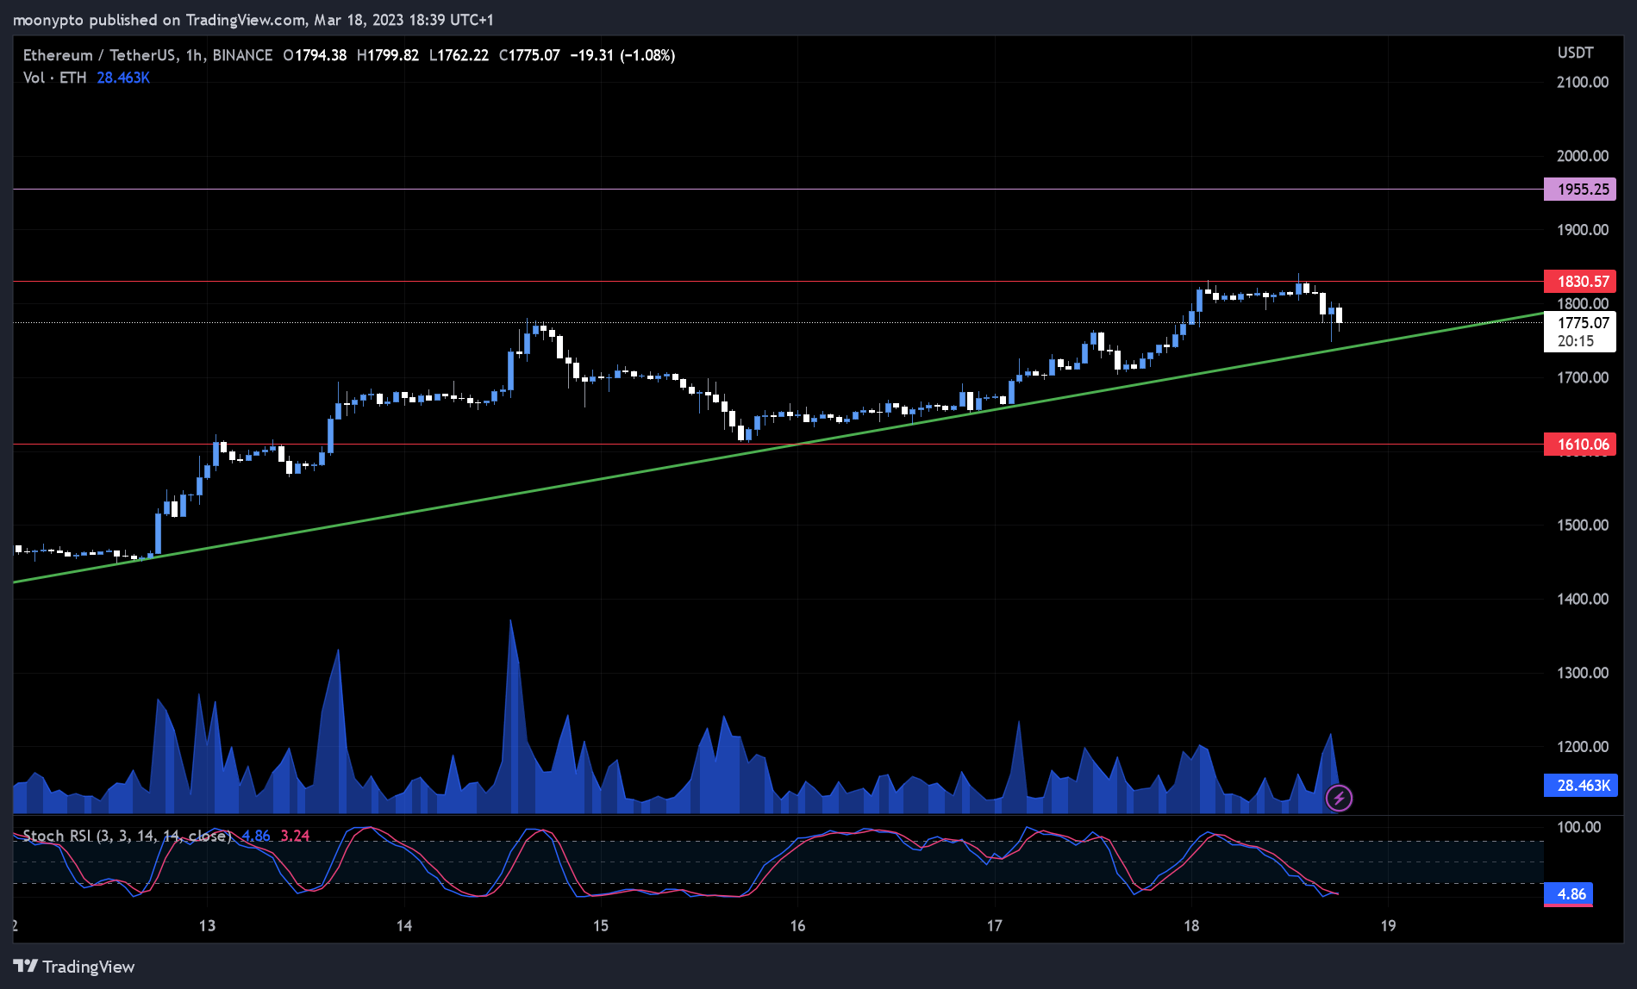Click the 1200.00 price axis tick
Image resolution: width=1637 pixels, height=989 pixels.
coord(1583,747)
